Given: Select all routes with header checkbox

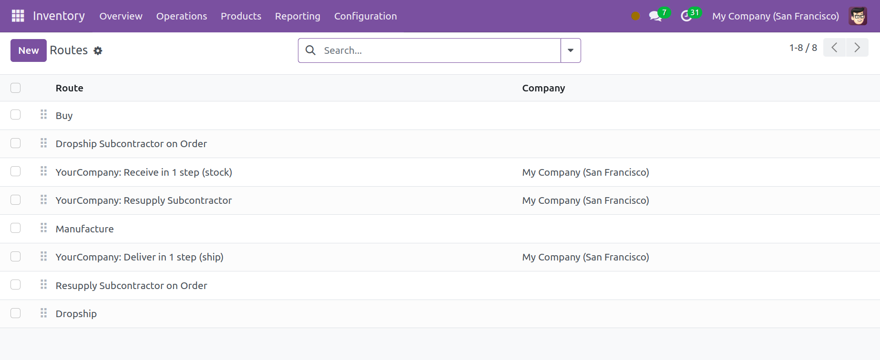Looking at the screenshot, I should tap(16, 88).
